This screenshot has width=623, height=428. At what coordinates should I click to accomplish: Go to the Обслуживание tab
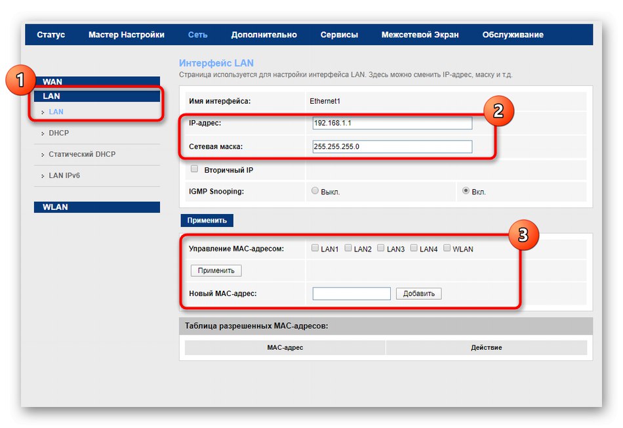[513, 34]
